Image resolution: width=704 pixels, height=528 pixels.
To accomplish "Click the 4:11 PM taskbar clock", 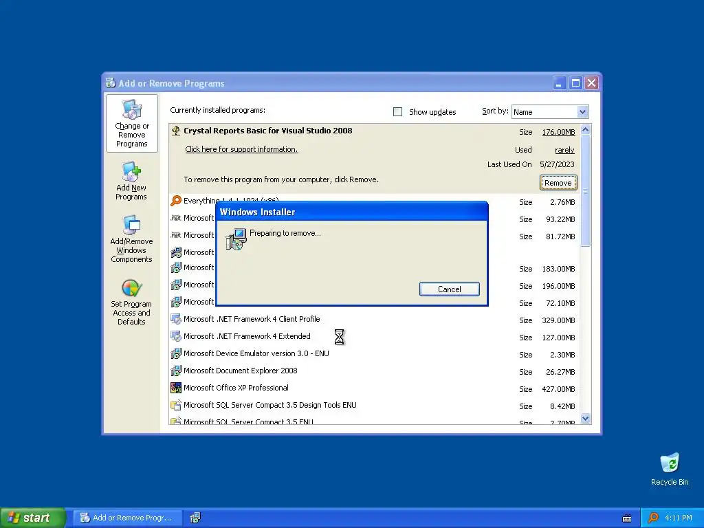I will (x=679, y=518).
